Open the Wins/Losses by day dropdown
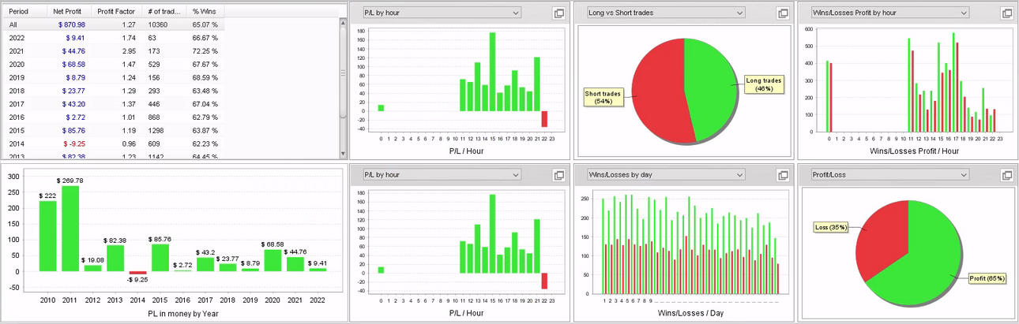This screenshot has width=1019, height=324. pos(666,174)
